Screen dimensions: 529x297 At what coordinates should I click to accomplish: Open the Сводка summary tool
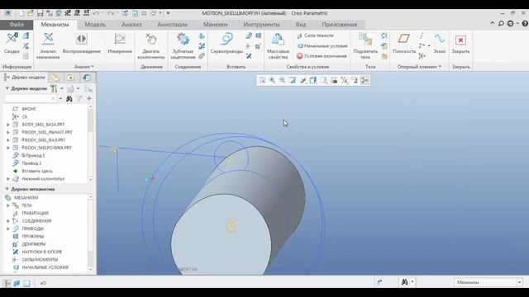tap(12, 43)
